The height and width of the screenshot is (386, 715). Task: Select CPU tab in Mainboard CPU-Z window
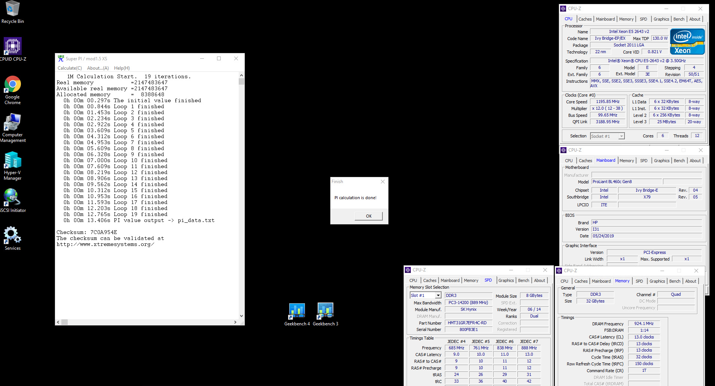click(569, 161)
